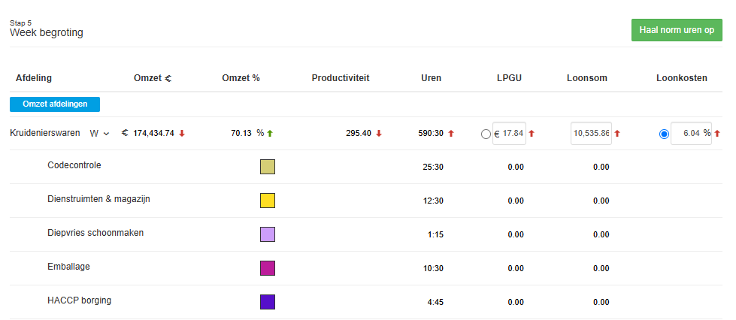Click the red up arrow beside loonsom 10,535.86
Image resolution: width=736 pixels, height=320 pixels.
pyautogui.click(x=617, y=134)
